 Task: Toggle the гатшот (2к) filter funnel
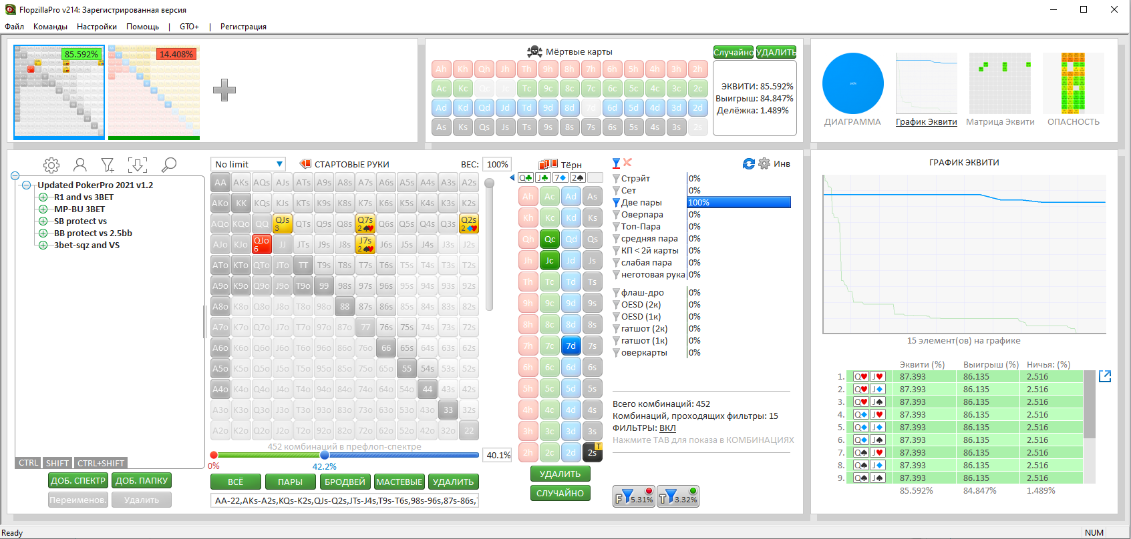(x=617, y=329)
